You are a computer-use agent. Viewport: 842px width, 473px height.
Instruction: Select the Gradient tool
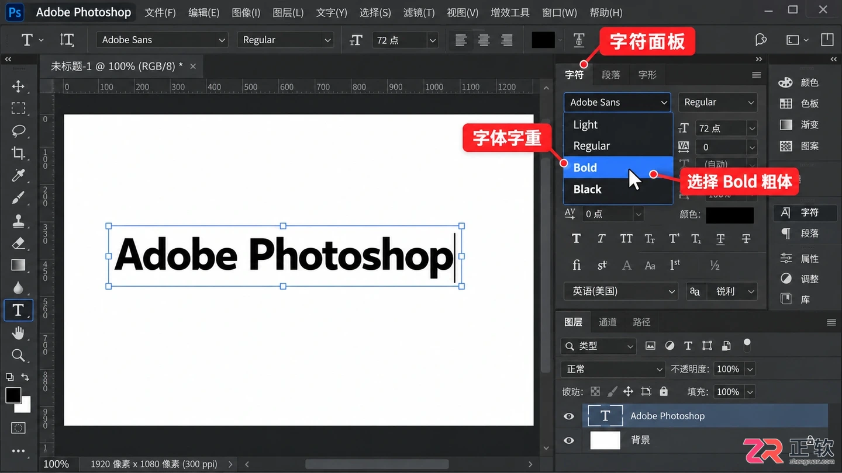[x=18, y=265]
